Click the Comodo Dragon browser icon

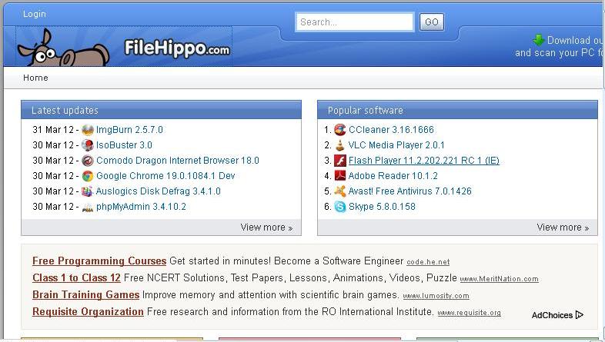coord(88,161)
